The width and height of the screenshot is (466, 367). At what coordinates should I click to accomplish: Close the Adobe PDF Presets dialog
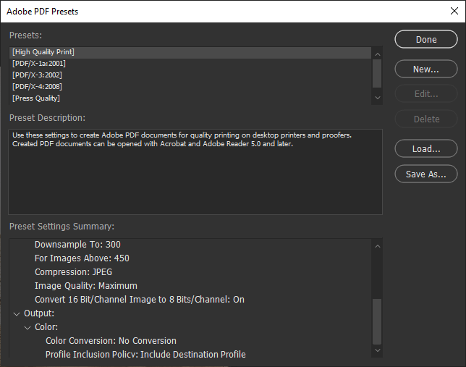pyautogui.click(x=454, y=11)
